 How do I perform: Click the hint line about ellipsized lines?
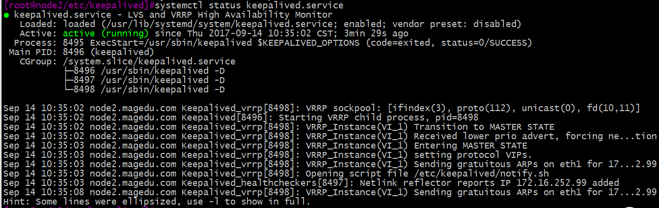[157, 202]
